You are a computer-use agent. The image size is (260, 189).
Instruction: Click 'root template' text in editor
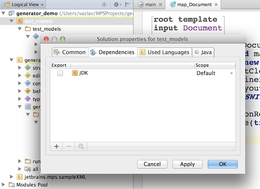point(185,19)
